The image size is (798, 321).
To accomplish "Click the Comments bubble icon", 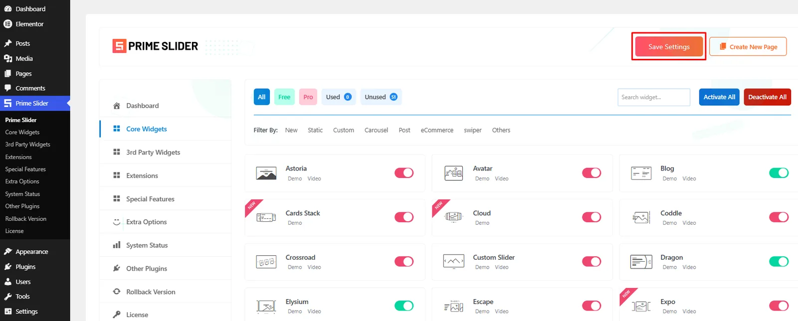I will point(8,88).
